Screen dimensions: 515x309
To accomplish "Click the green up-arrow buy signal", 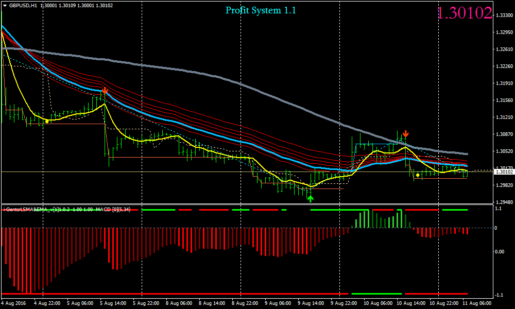I will pyautogui.click(x=310, y=198).
